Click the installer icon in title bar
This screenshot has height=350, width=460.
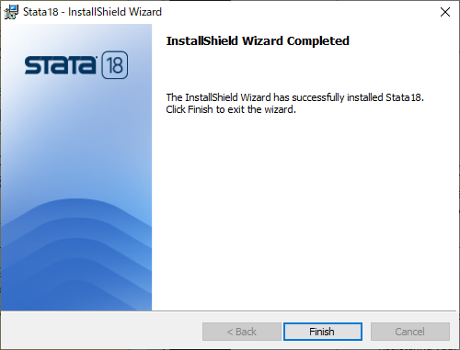point(11,12)
